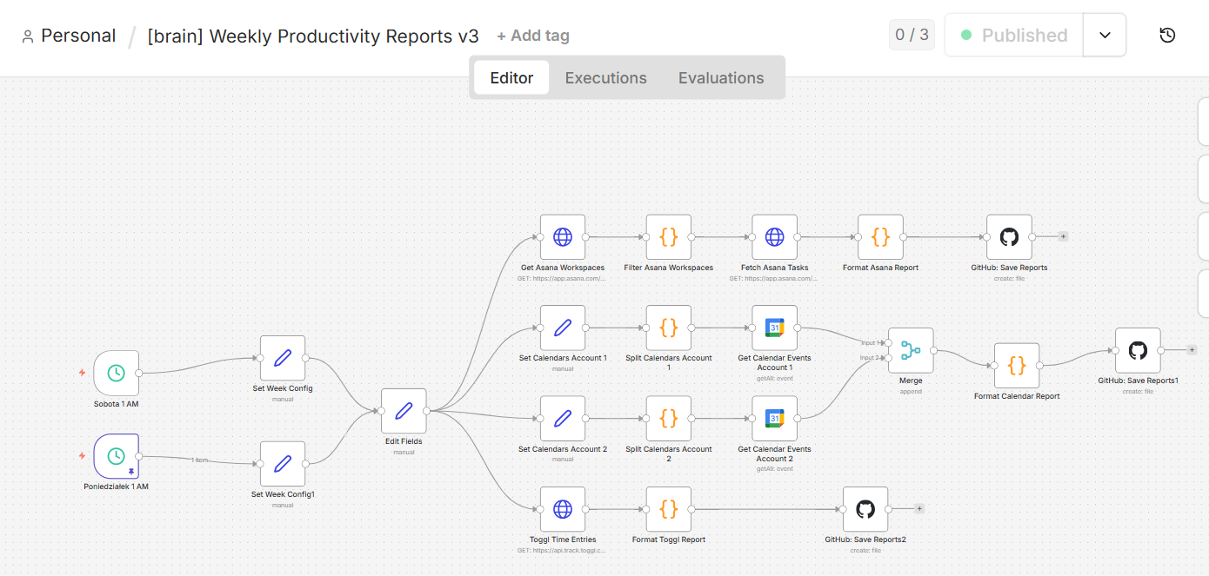Screen dimensions: 1209x576
Task: Click the Published status button
Action: (x=1013, y=36)
